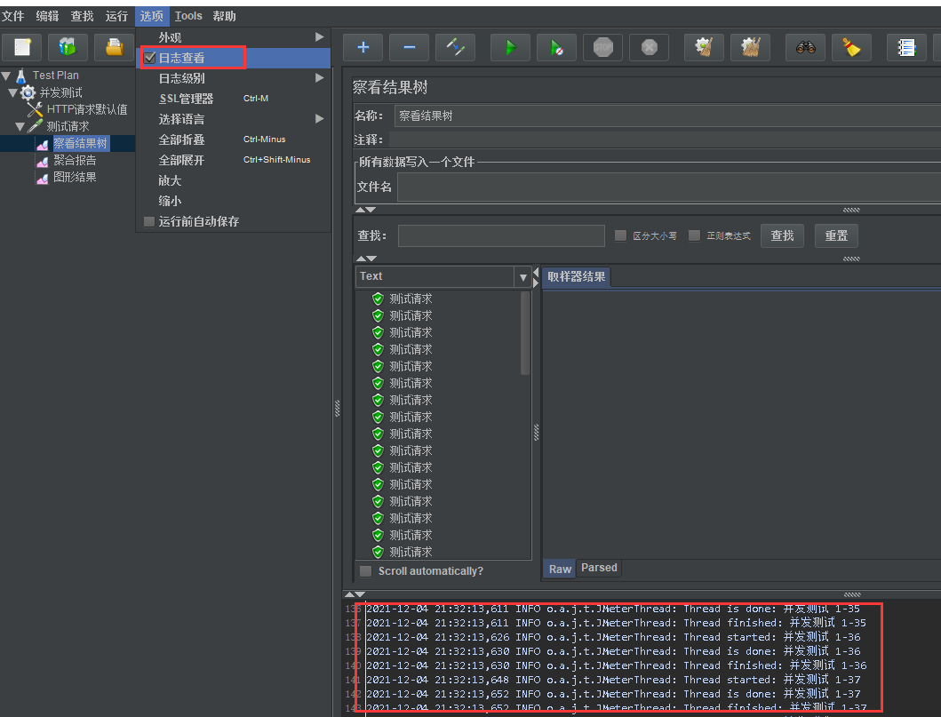Viewport: 941px width, 717px height.
Task: Open 帮助 menu
Action: (x=225, y=16)
